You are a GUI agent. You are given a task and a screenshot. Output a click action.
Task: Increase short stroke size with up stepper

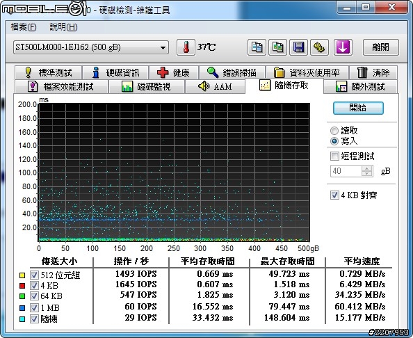[366, 168]
